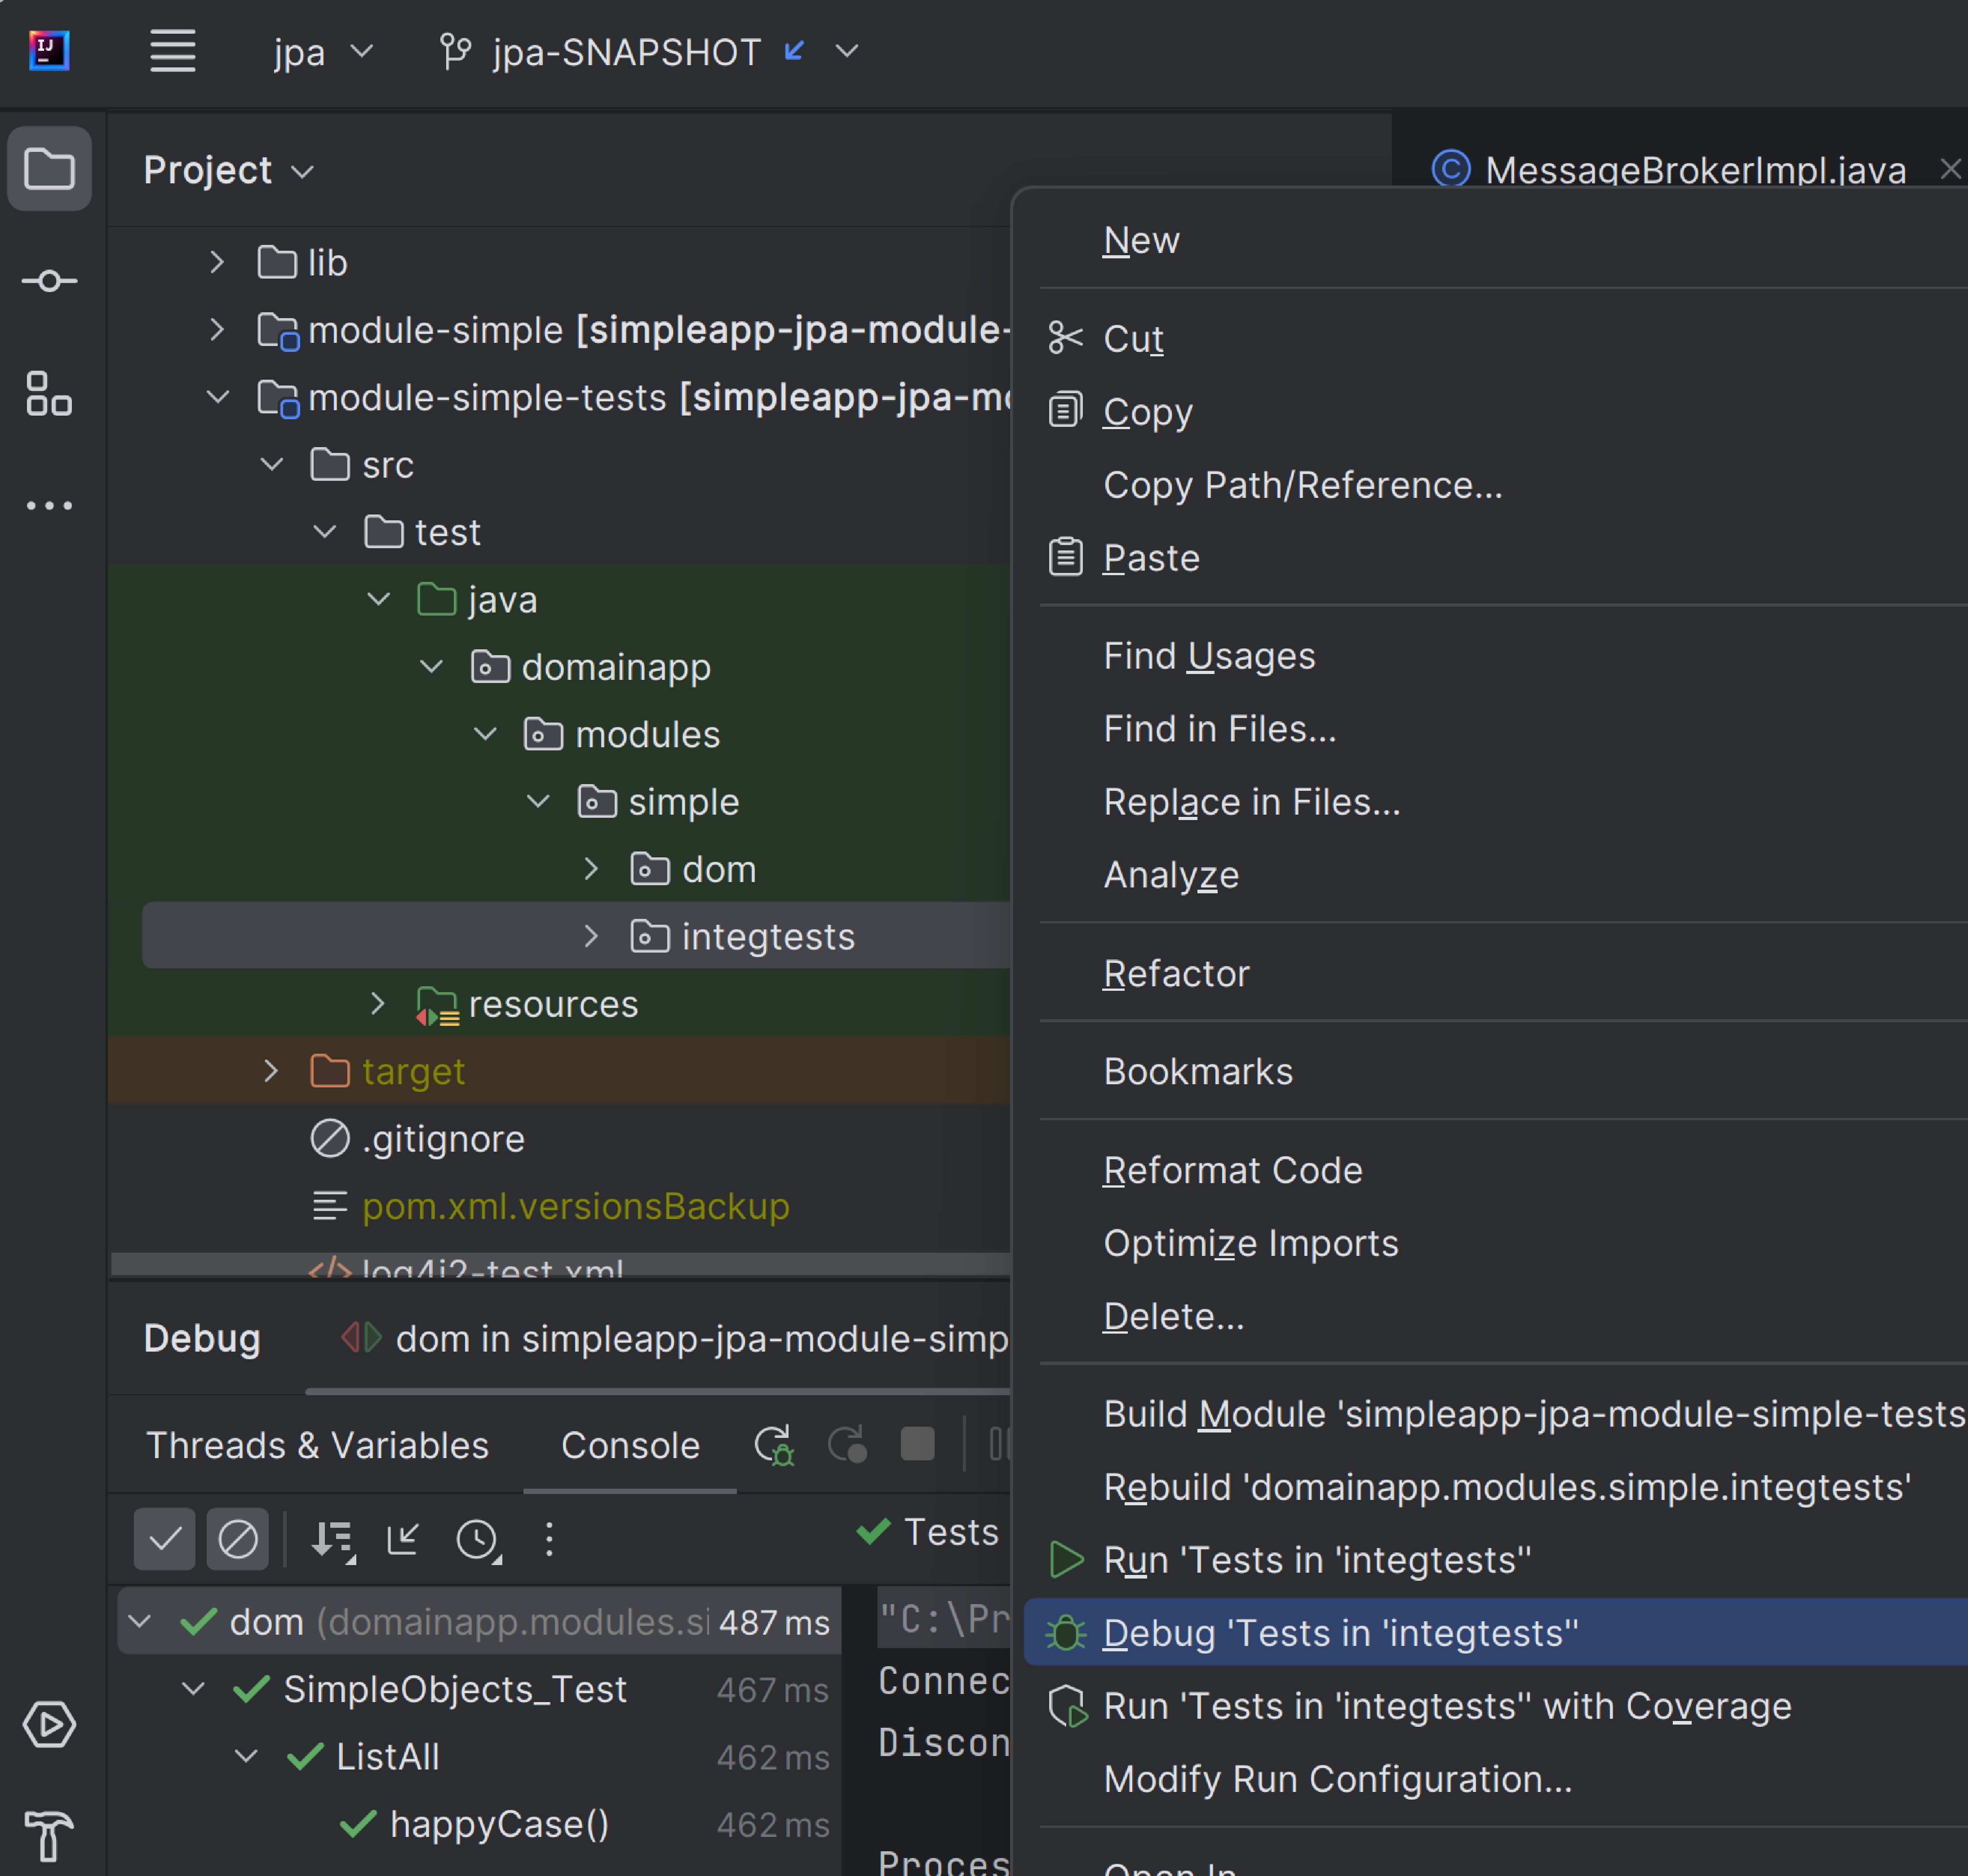Select the happyCase() test result

pyautogui.click(x=499, y=1824)
